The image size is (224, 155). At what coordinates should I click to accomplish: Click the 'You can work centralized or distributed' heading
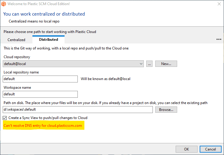click(44, 14)
